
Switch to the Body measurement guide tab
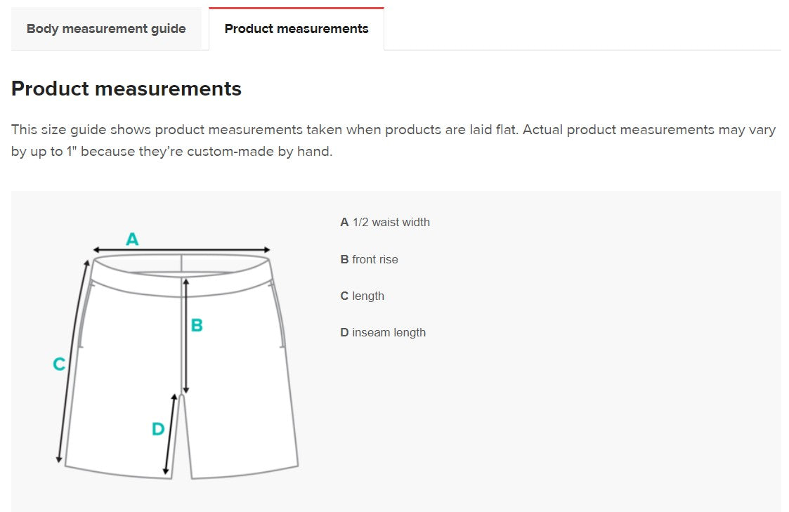(x=106, y=29)
